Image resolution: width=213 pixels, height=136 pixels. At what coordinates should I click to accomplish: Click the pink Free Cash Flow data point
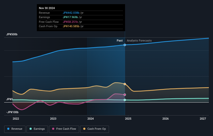point(125,95)
